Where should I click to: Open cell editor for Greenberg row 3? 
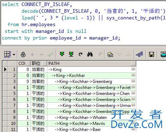coord(134,81)
